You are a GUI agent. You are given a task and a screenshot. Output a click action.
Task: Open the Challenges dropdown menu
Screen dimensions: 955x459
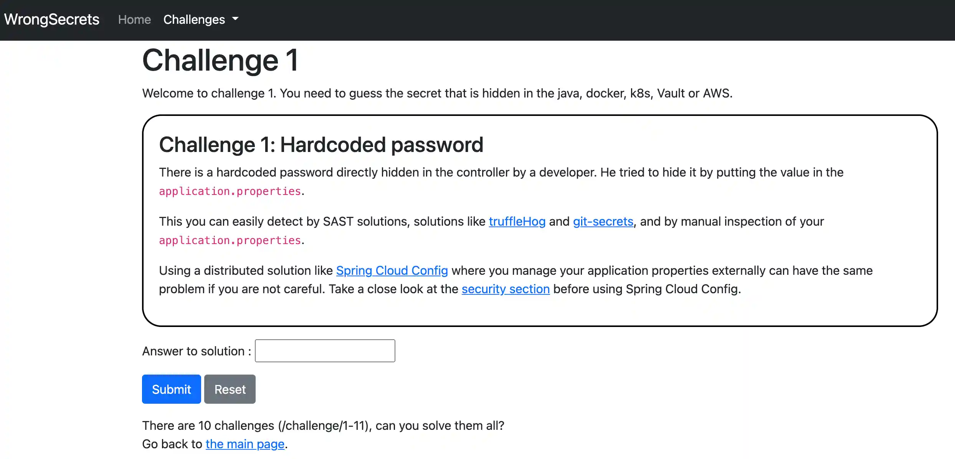click(x=194, y=20)
